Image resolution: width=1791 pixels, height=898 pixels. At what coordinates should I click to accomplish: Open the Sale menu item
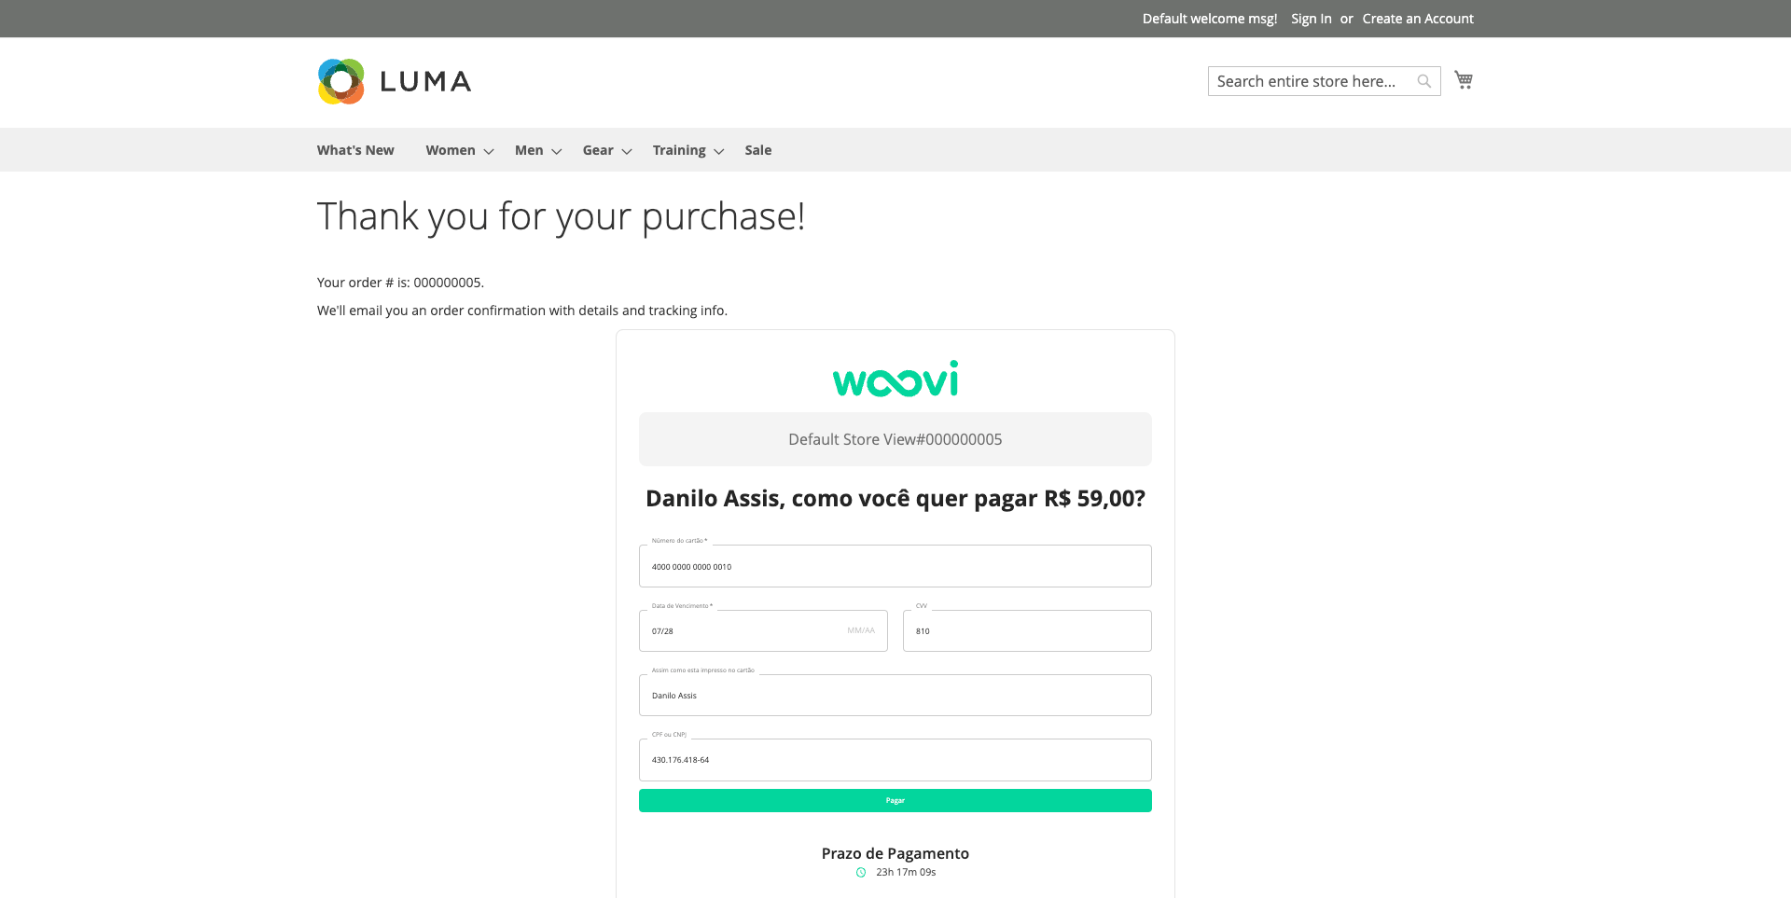tap(757, 150)
